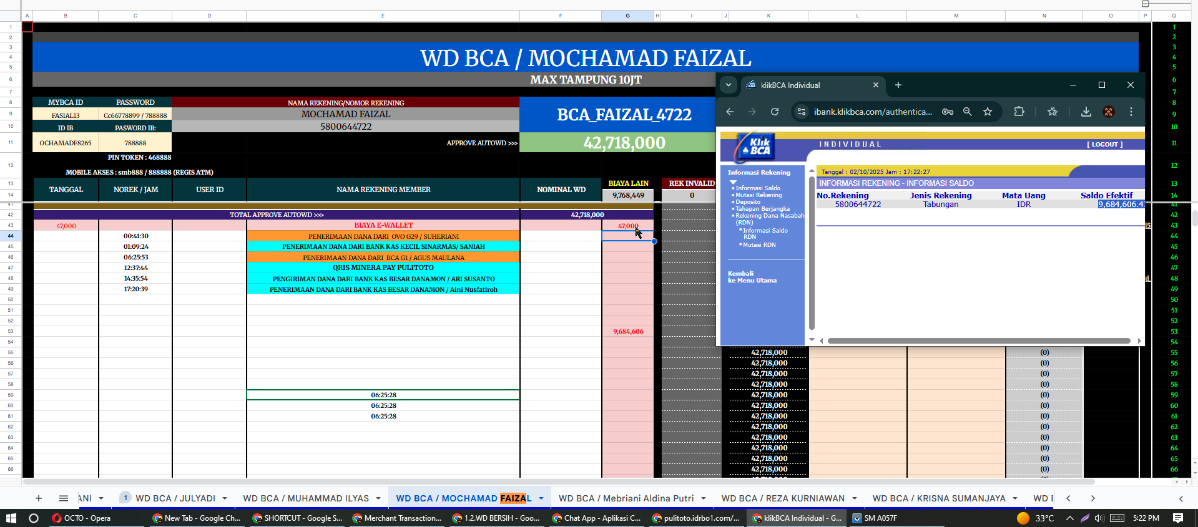Click the password key icon in address bar
The height and width of the screenshot is (527, 1198).
click(x=948, y=112)
